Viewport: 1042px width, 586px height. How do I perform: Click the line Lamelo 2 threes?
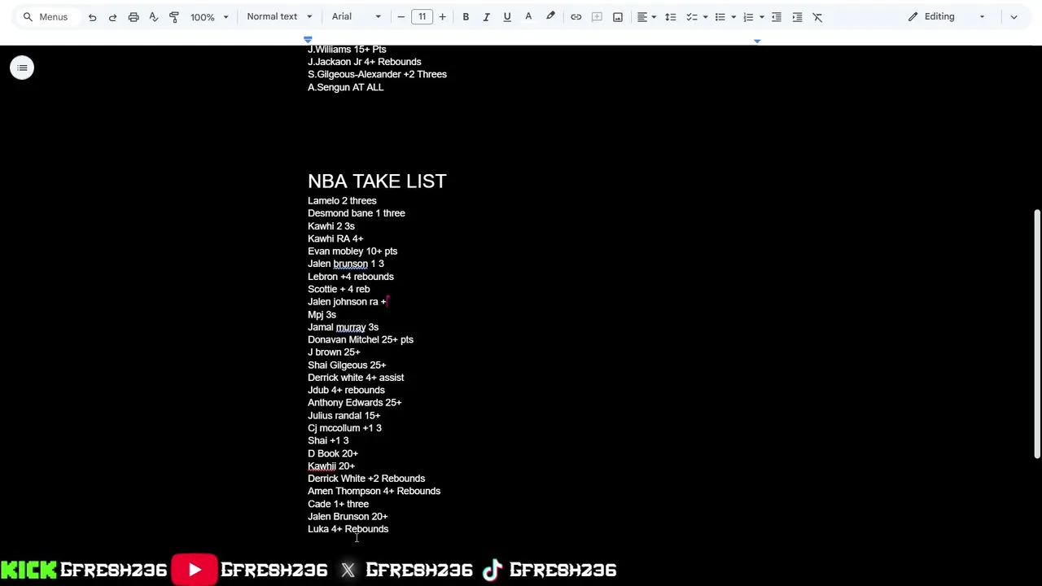(x=342, y=200)
